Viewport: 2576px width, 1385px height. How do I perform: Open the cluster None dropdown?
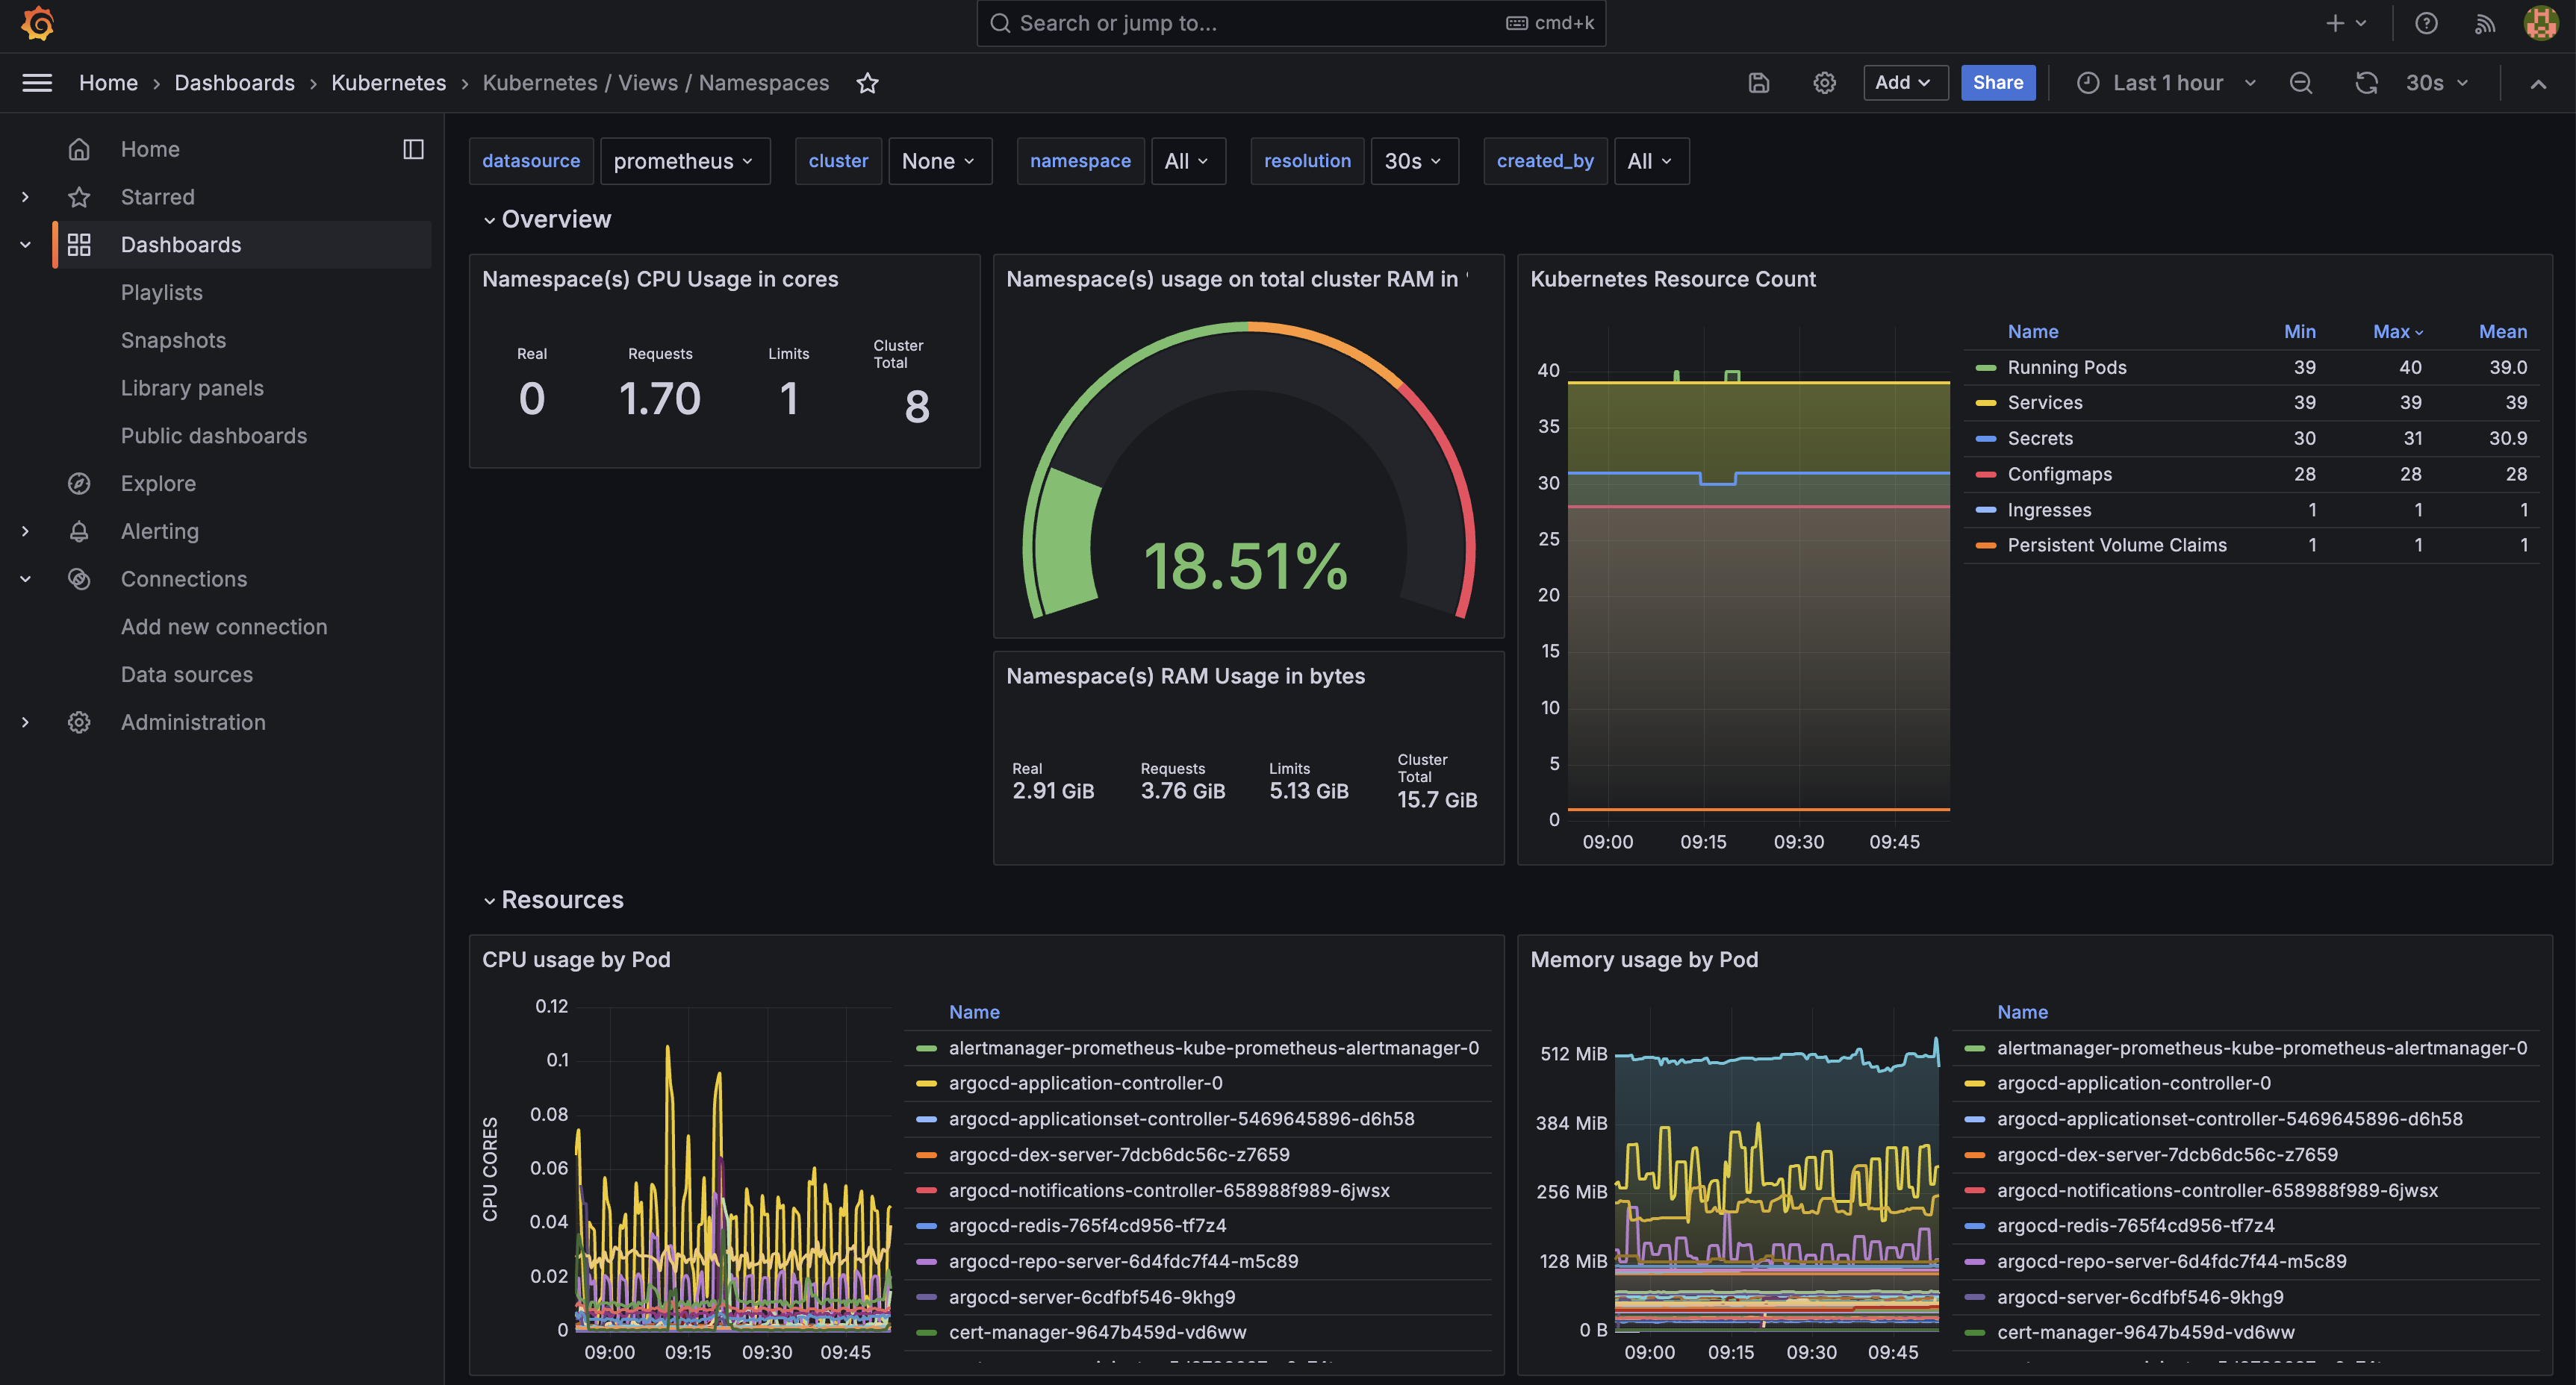940,161
